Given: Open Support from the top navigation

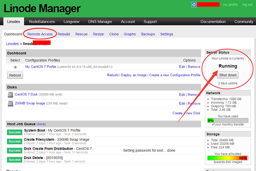Looking at the screenshot, I should [x=150, y=22].
